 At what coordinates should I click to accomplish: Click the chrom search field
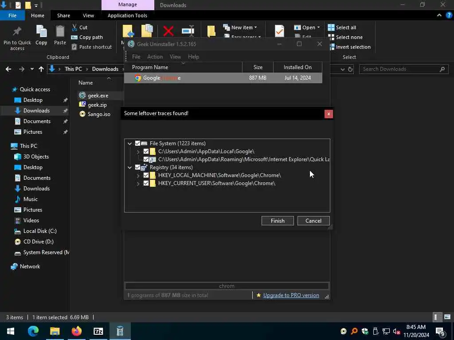(227, 286)
